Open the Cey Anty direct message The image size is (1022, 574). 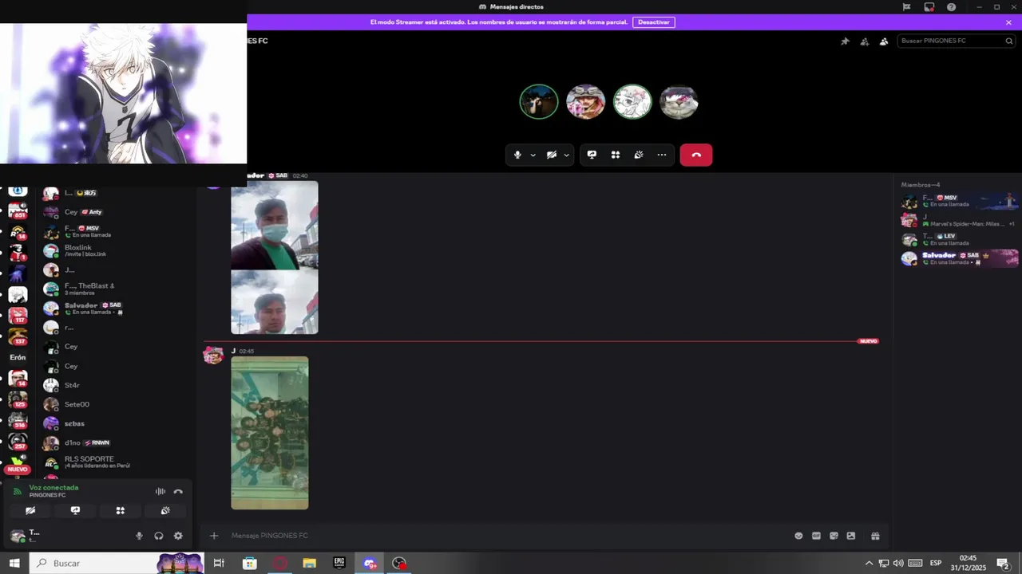(116, 212)
